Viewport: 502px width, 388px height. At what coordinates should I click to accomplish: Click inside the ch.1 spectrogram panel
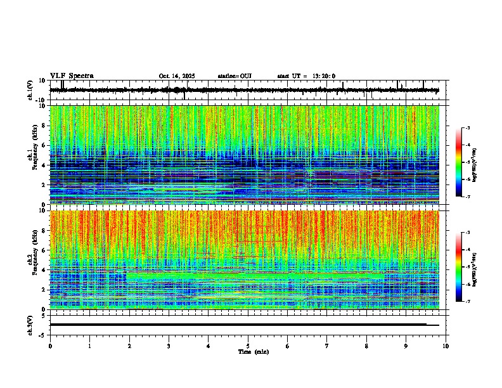click(245, 155)
